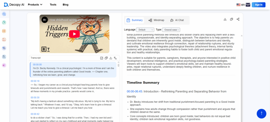Download the summary

point(225,19)
